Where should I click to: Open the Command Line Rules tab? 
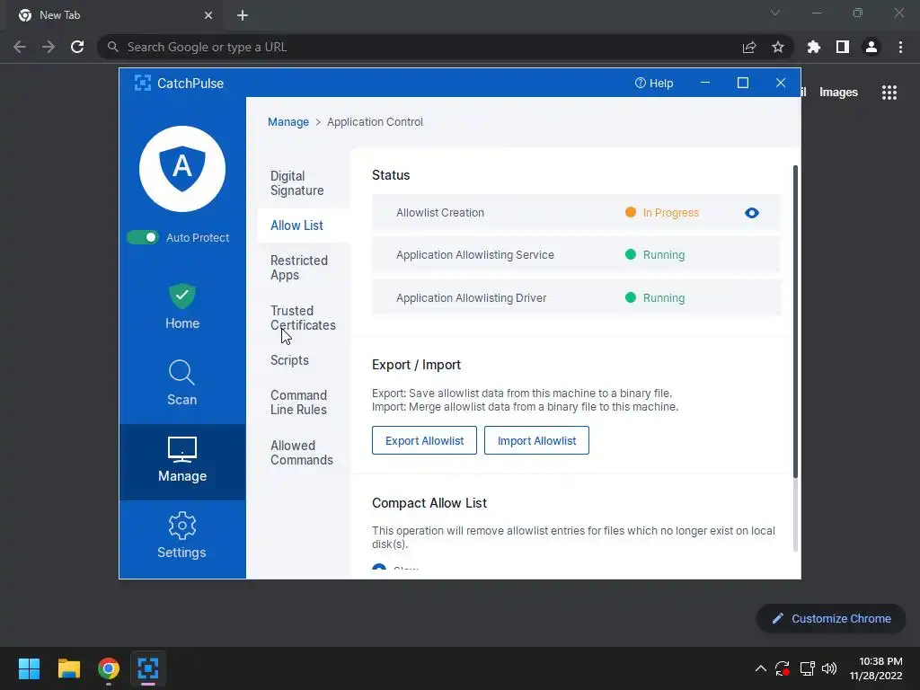(x=298, y=402)
